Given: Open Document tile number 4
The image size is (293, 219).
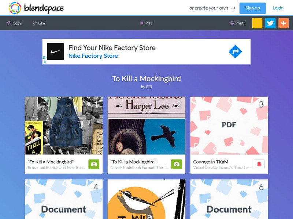Looking at the screenshot, I should click(64, 199).
